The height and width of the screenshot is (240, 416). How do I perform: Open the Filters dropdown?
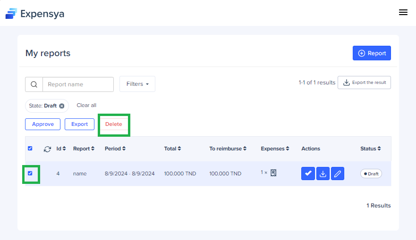click(137, 84)
